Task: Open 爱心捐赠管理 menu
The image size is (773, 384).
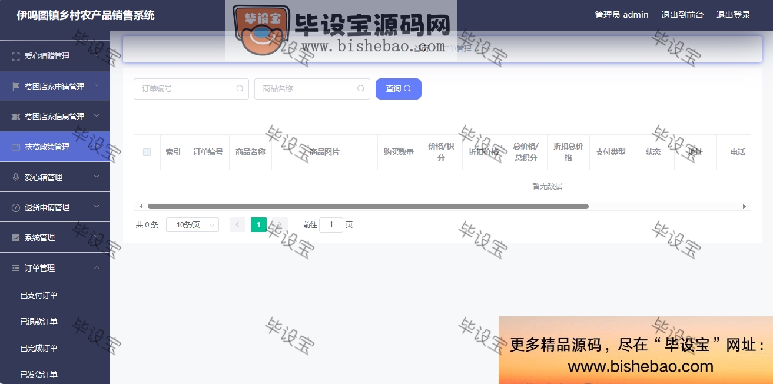Action: pos(55,57)
